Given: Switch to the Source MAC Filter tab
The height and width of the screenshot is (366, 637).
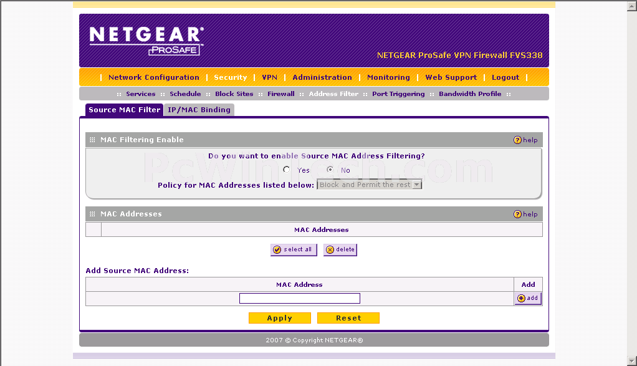Looking at the screenshot, I should click(124, 110).
